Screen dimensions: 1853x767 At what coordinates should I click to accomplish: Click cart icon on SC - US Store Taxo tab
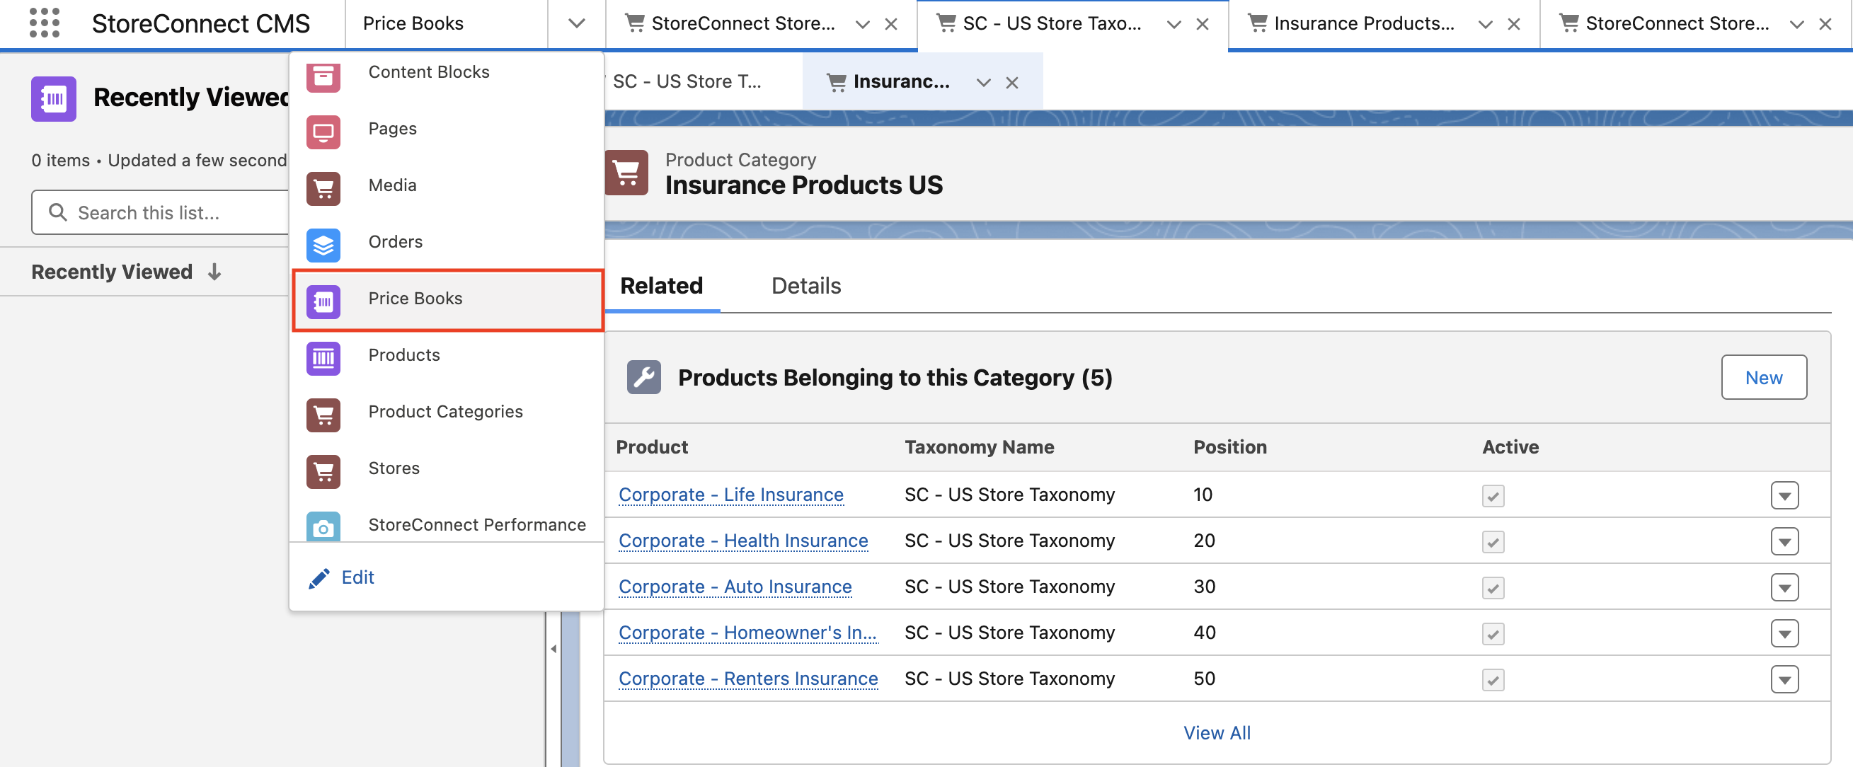(946, 23)
